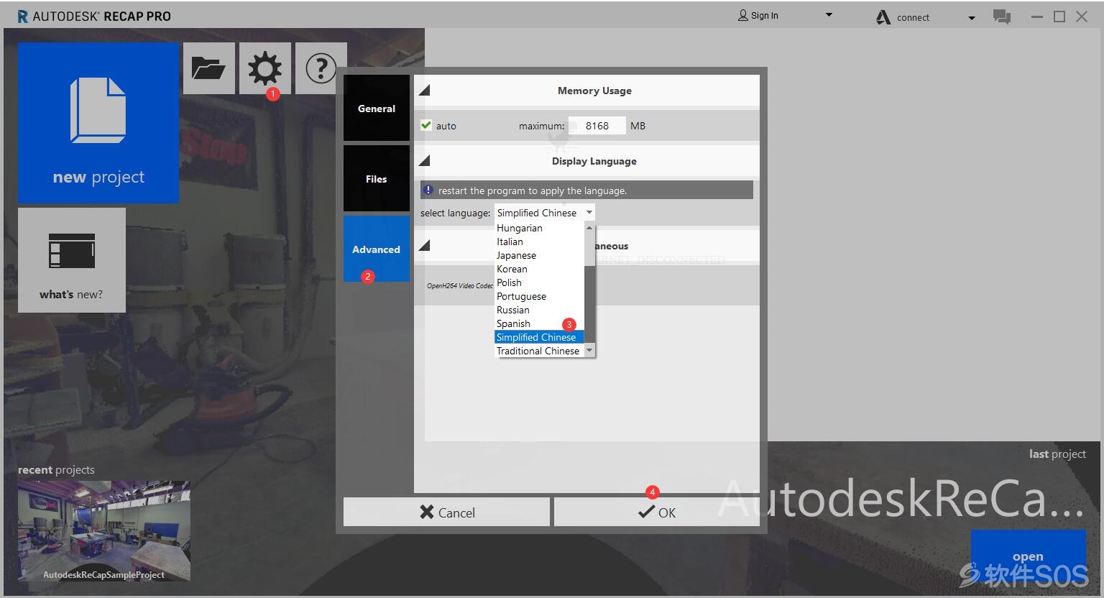The height and width of the screenshot is (598, 1104).
Task: Collapse the Display Language section triangle
Action: point(425,161)
